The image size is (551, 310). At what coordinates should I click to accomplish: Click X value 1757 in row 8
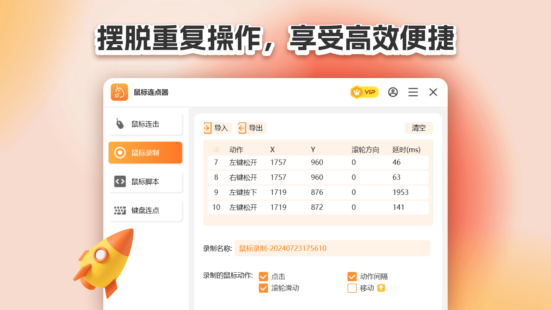click(x=278, y=177)
